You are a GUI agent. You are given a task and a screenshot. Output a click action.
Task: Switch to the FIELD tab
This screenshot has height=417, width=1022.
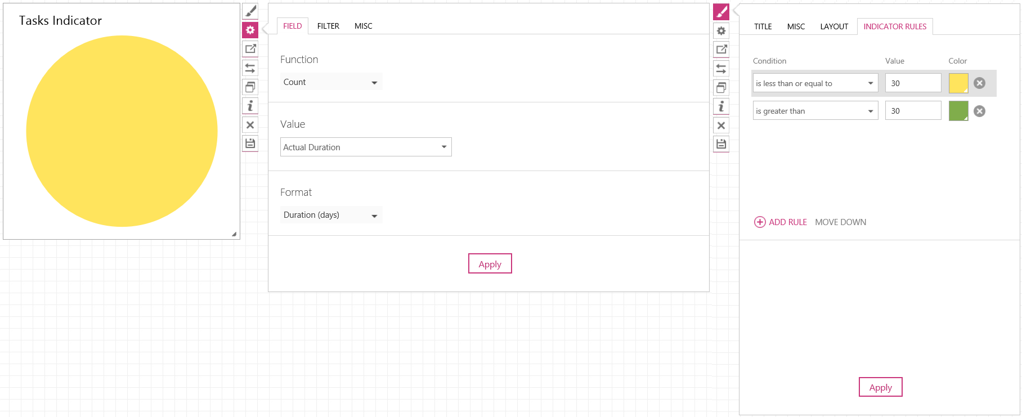pyautogui.click(x=293, y=26)
